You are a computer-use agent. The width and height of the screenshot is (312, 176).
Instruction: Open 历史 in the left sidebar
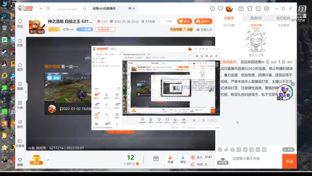point(20,43)
